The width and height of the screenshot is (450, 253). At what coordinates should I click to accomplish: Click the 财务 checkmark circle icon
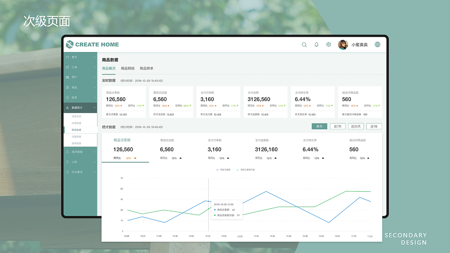tap(67, 97)
